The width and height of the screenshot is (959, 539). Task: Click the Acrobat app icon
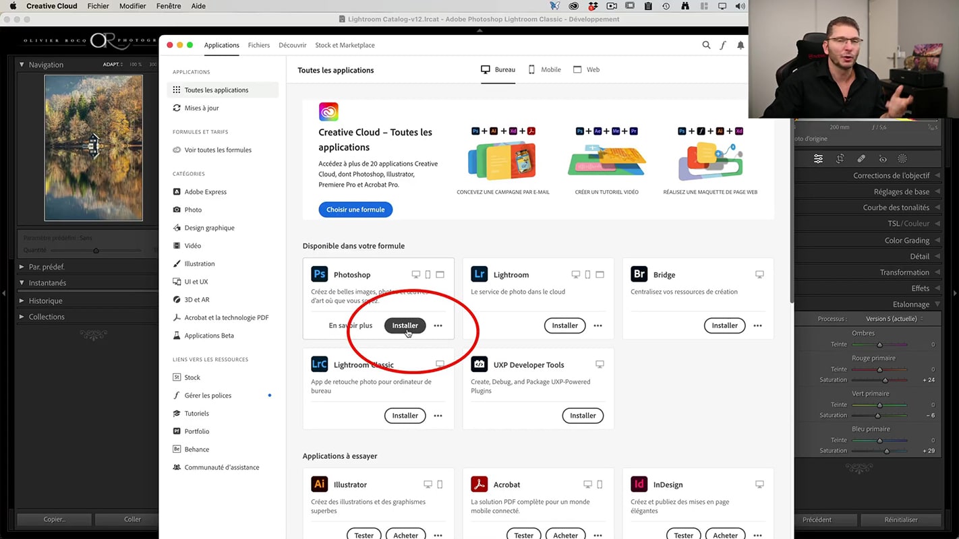[480, 484]
